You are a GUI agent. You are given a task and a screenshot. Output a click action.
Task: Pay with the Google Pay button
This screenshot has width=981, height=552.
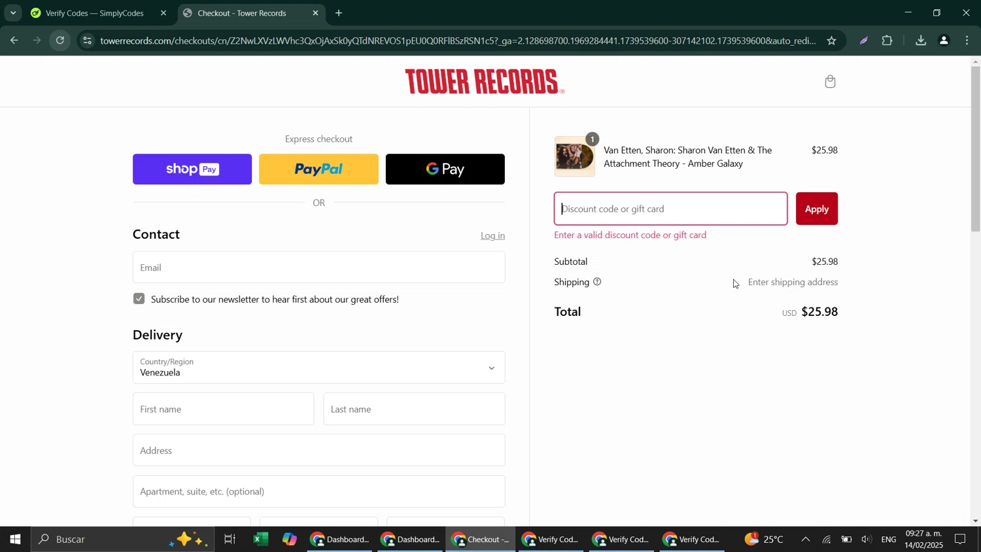click(x=445, y=169)
